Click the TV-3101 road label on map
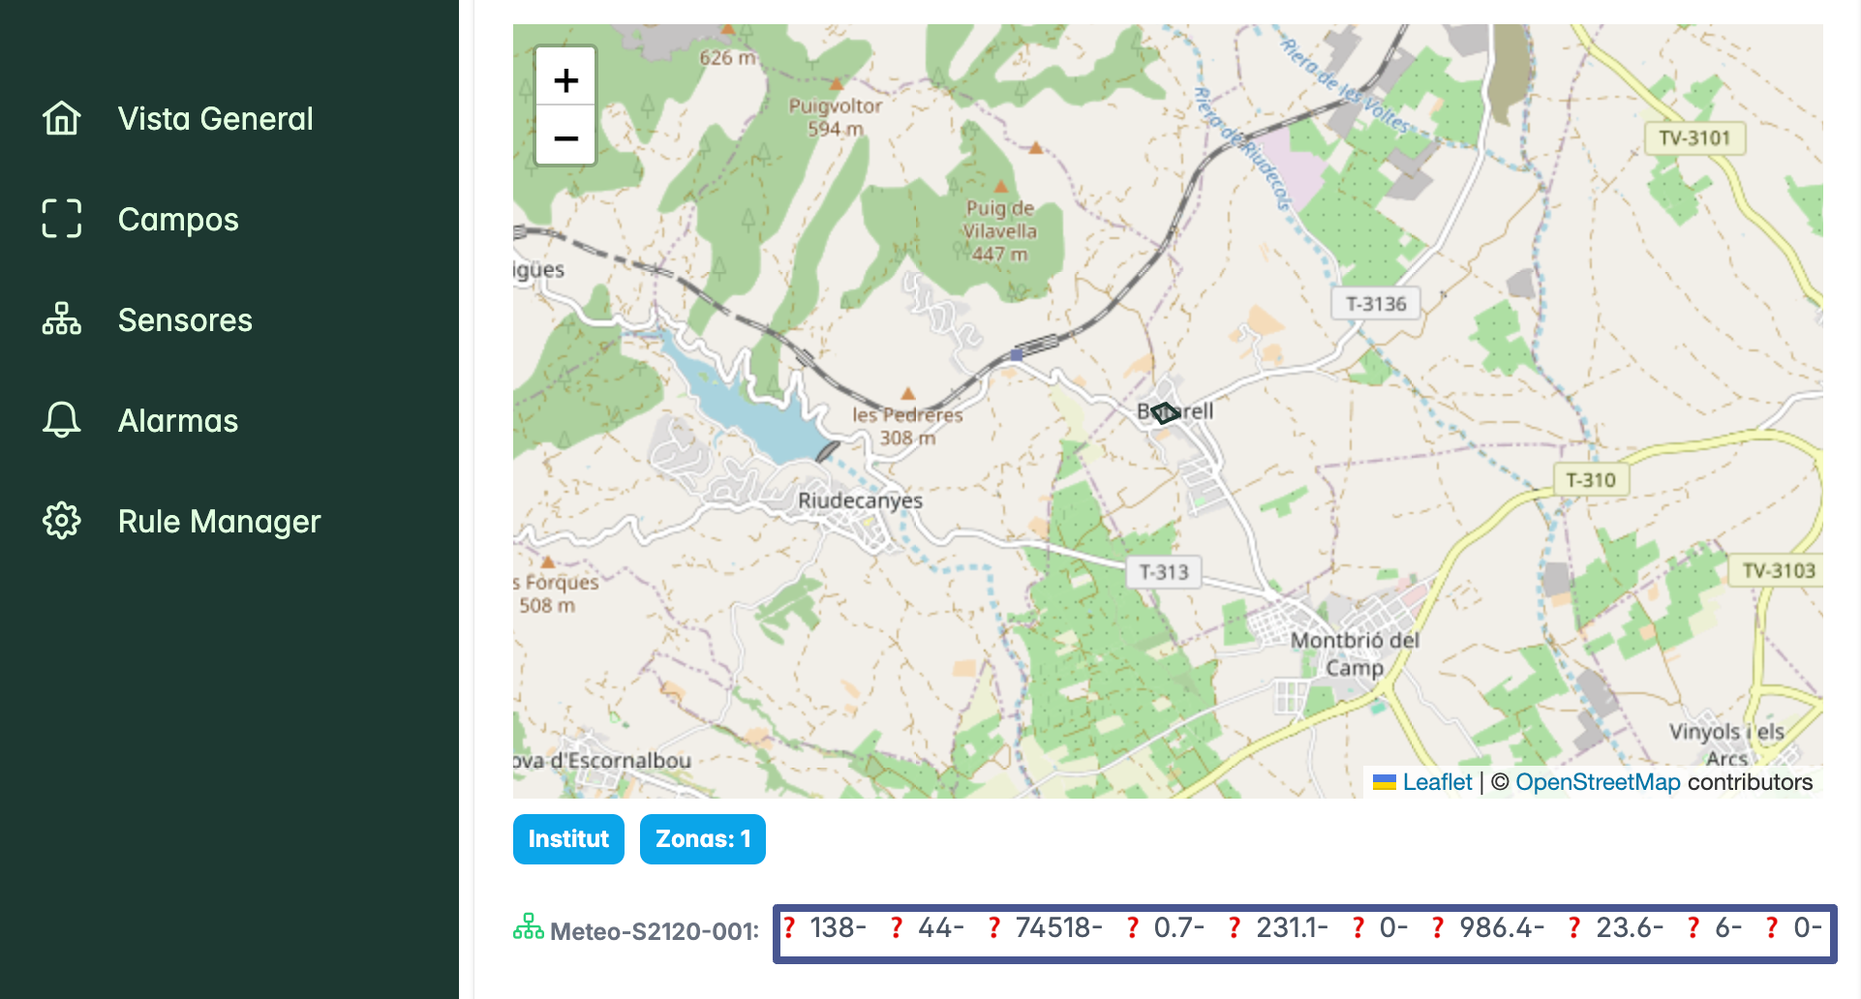1861x999 pixels. point(1694,137)
